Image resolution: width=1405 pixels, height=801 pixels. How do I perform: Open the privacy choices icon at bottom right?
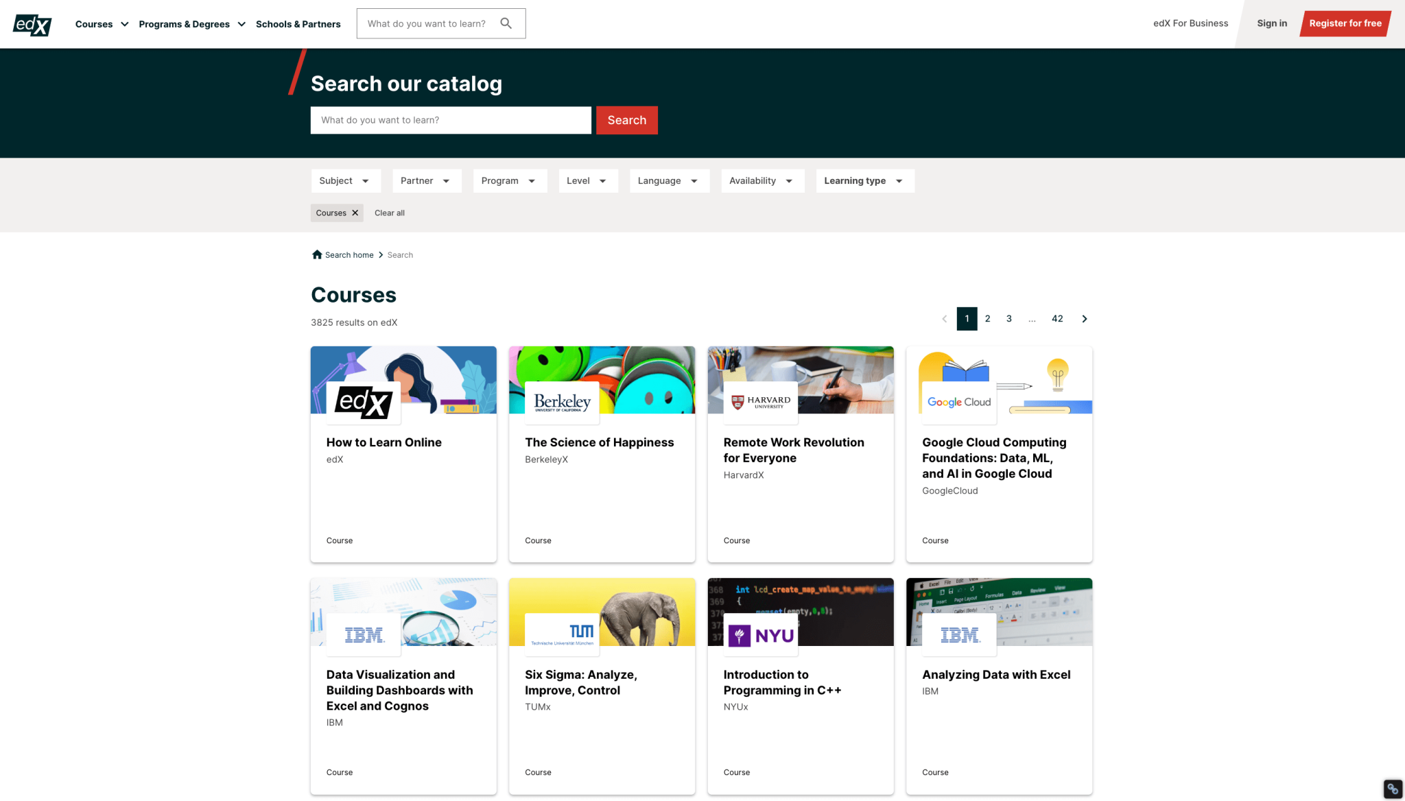[1392, 789]
